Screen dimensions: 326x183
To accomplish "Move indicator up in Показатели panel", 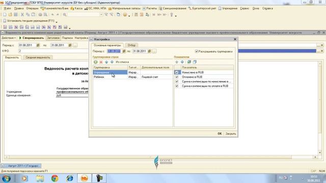I will click(x=177, y=62).
